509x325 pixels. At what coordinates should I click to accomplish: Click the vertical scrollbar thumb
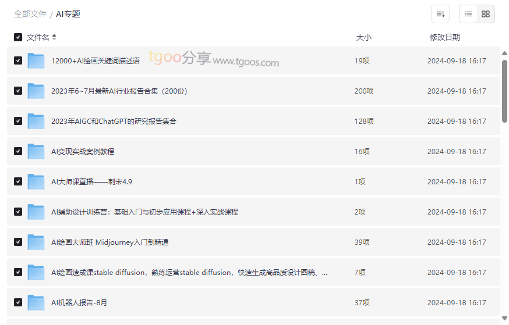point(504,90)
